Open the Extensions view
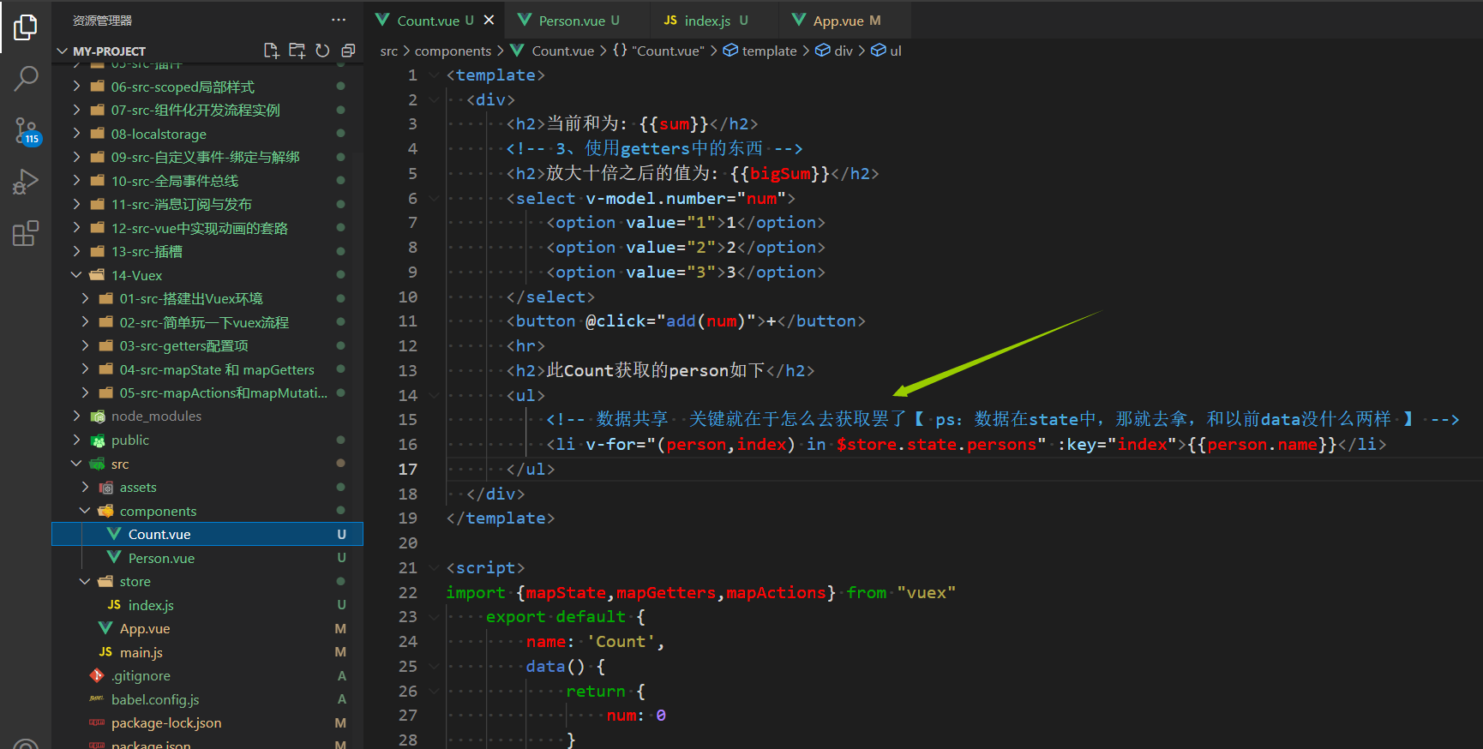 click(26, 233)
